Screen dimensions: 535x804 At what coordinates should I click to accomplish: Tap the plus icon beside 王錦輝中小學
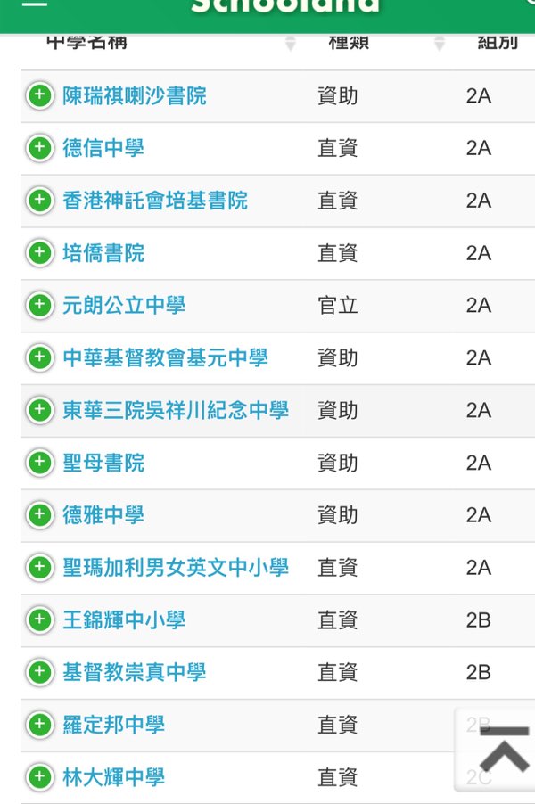(40, 619)
